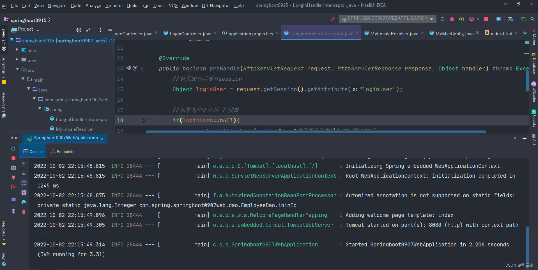
Task: Hide the Project tool window
Action: pos(110,30)
